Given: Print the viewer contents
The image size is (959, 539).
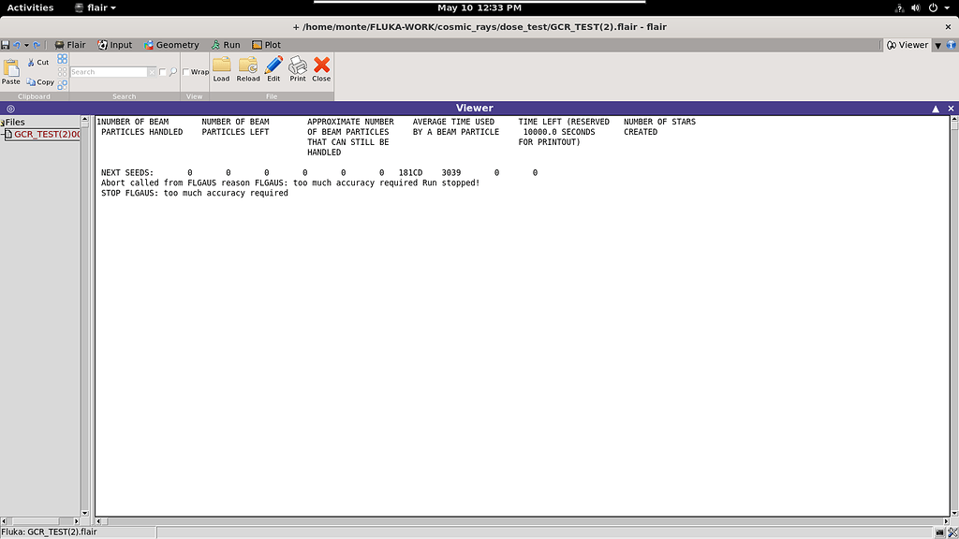Looking at the screenshot, I should pyautogui.click(x=298, y=68).
